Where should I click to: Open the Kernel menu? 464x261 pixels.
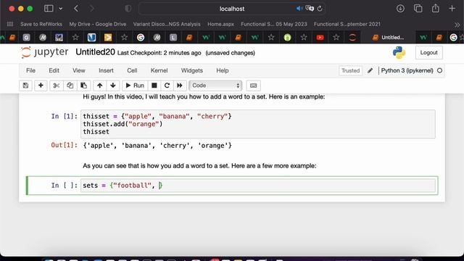pyautogui.click(x=159, y=71)
